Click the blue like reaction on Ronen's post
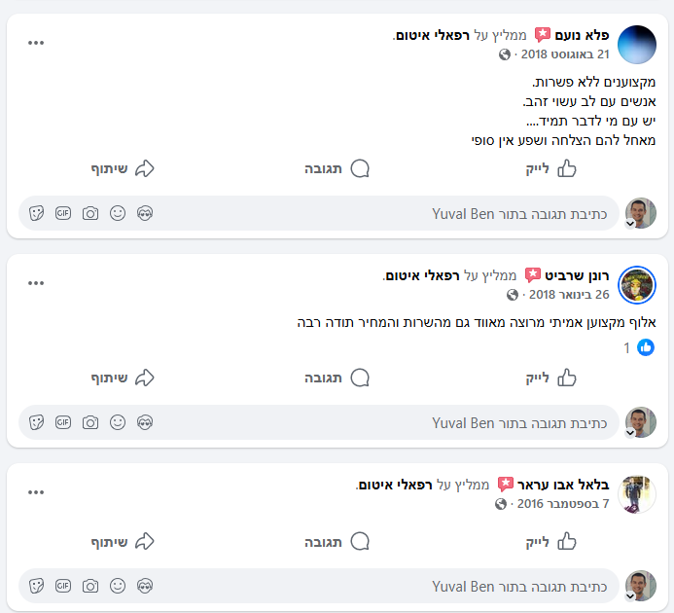This screenshot has width=674, height=613. 645,346
